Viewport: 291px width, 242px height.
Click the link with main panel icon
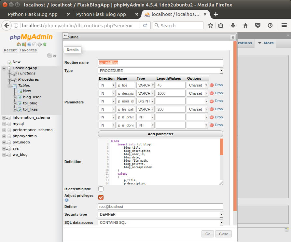pyautogui.click(x=55, y=55)
